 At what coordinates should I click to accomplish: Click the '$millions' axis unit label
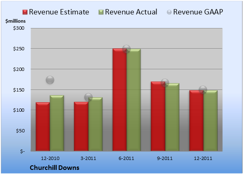(15, 21)
